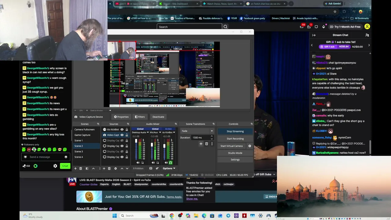Image resolution: width=391 pixels, height=220 pixels.
Task: Click the Twitch search magnifier button
Action: (225, 27)
